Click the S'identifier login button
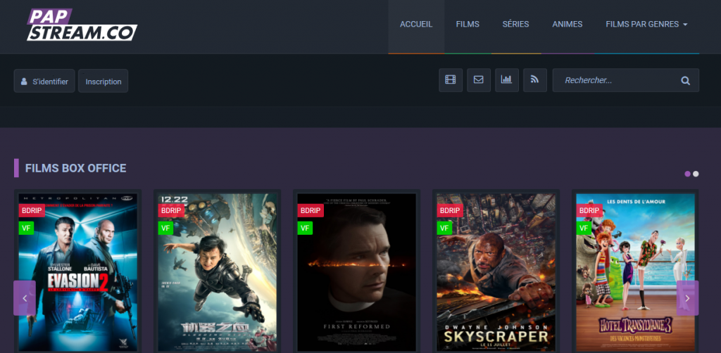This screenshot has width=721, height=353. [x=44, y=82]
